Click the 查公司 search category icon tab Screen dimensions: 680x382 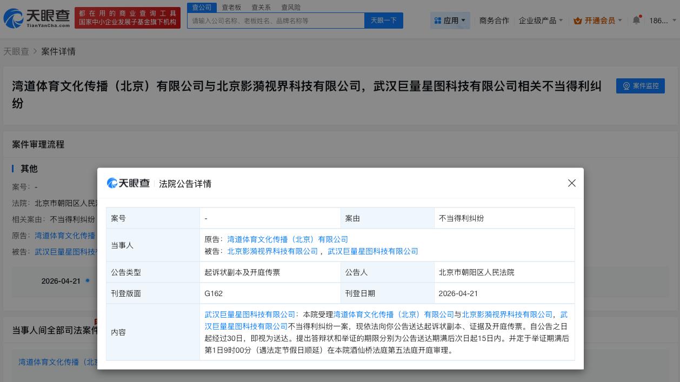coord(201,7)
